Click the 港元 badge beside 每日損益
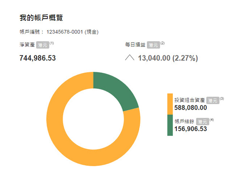The image size is (250, 178). [153, 45]
